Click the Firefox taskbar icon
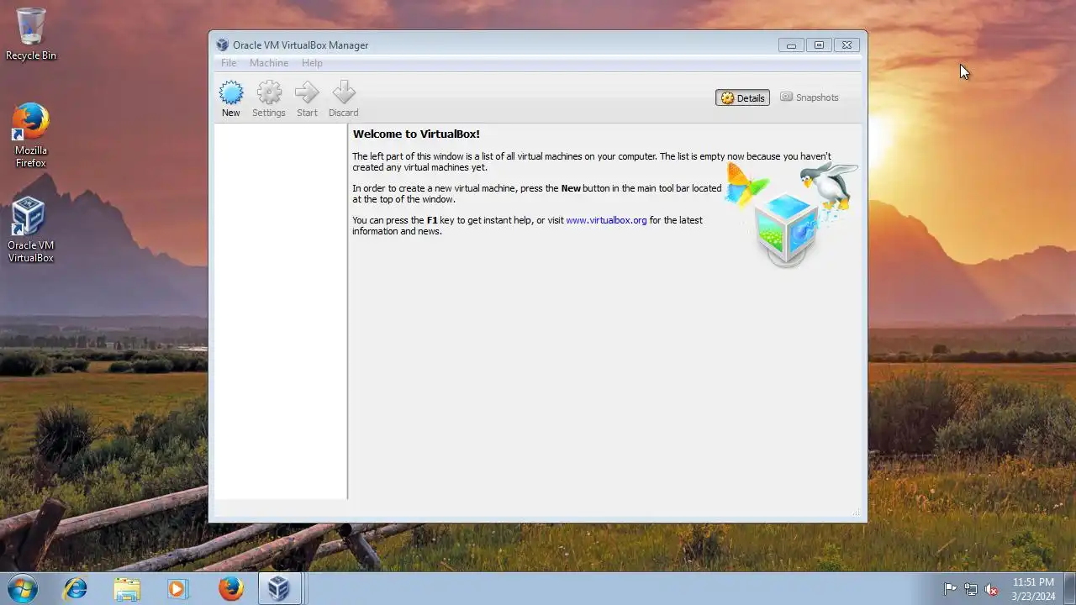Viewport: 1076px width, 605px height. [x=230, y=588]
